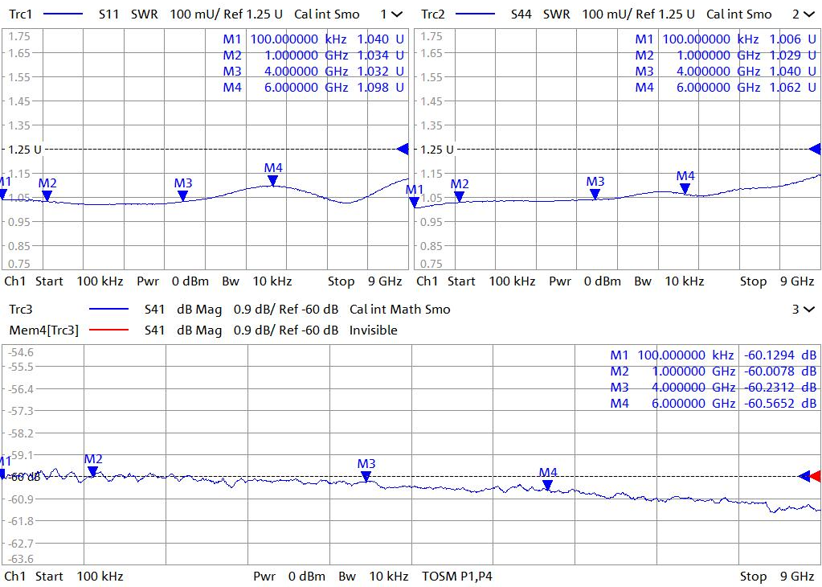Open the diagram 3 dropdown chevron
This screenshot has height=587, width=822.
pos(808,309)
